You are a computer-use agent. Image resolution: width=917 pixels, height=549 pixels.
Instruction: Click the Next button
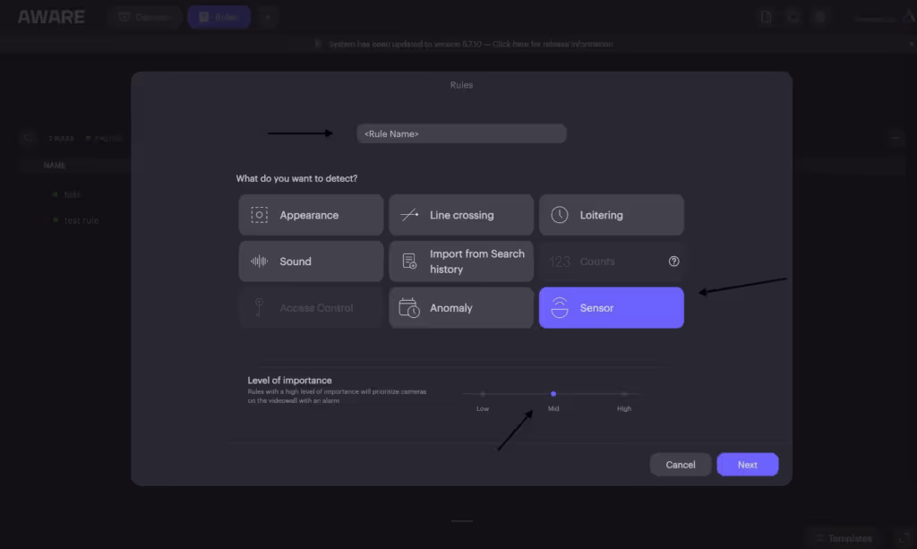pyautogui.click(x=748, y=465)
